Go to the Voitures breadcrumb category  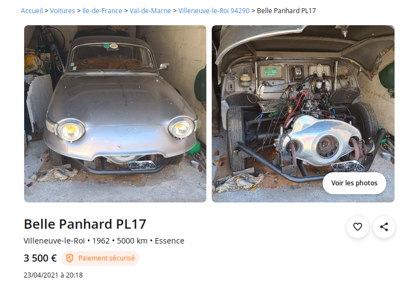click(x=63, y=11)
